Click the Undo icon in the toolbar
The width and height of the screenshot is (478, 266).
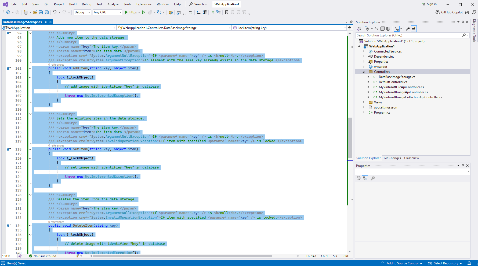point(55,12)
